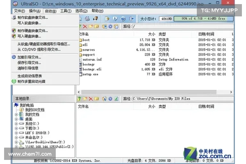Click blue gear icon in ISO pane toolbar

(x=110, y=26)
